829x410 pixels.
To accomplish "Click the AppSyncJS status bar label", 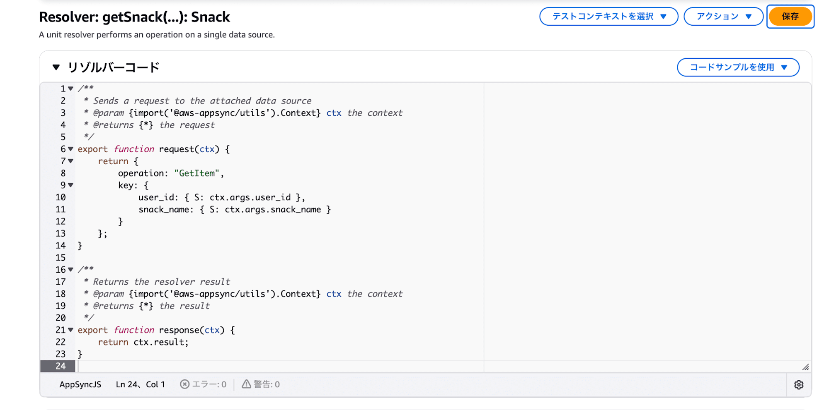I will (80, 384).
